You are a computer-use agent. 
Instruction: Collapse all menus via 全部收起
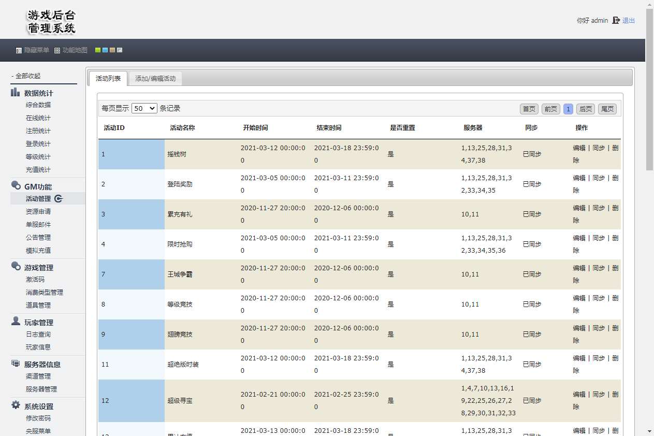pyautogui.click(x=26, y=76)
